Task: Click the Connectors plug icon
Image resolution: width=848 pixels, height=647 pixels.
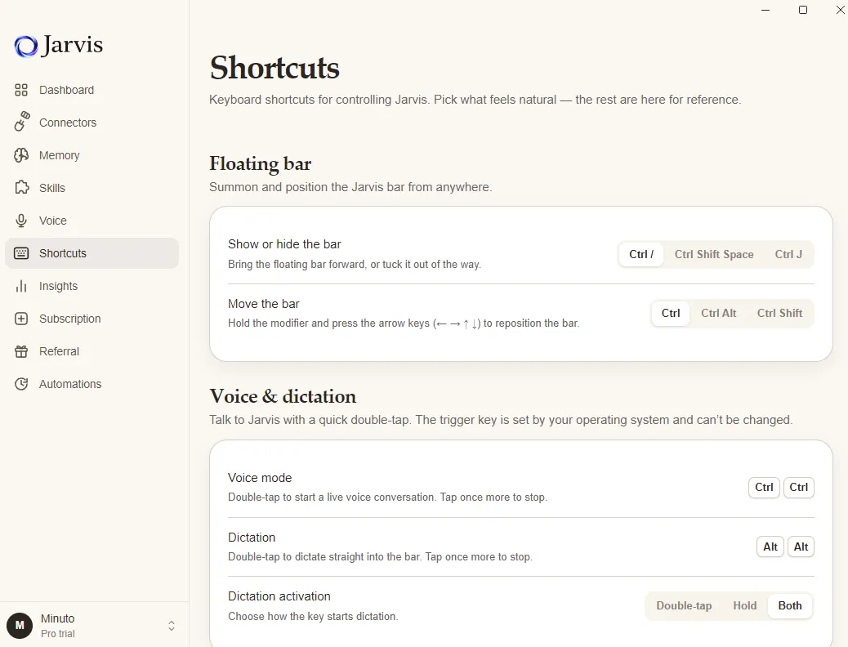Action: pos(21,122)
